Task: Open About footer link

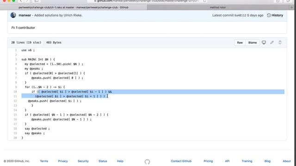Action: 287,161
